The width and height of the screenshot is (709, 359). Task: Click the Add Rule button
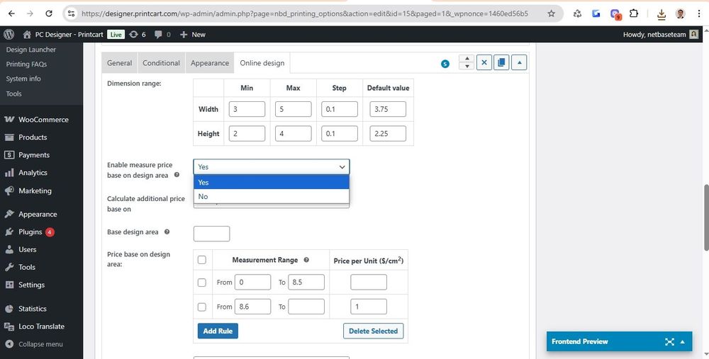tap(218, 331)
